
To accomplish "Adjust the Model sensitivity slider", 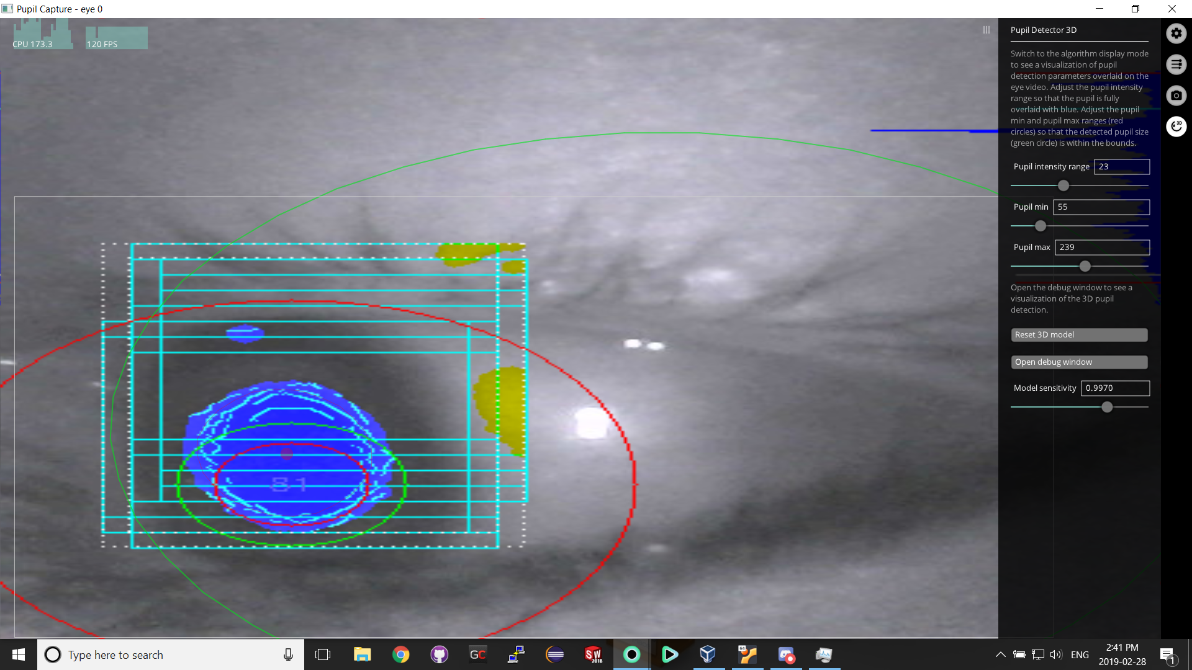I will [x=1107, y=407].
